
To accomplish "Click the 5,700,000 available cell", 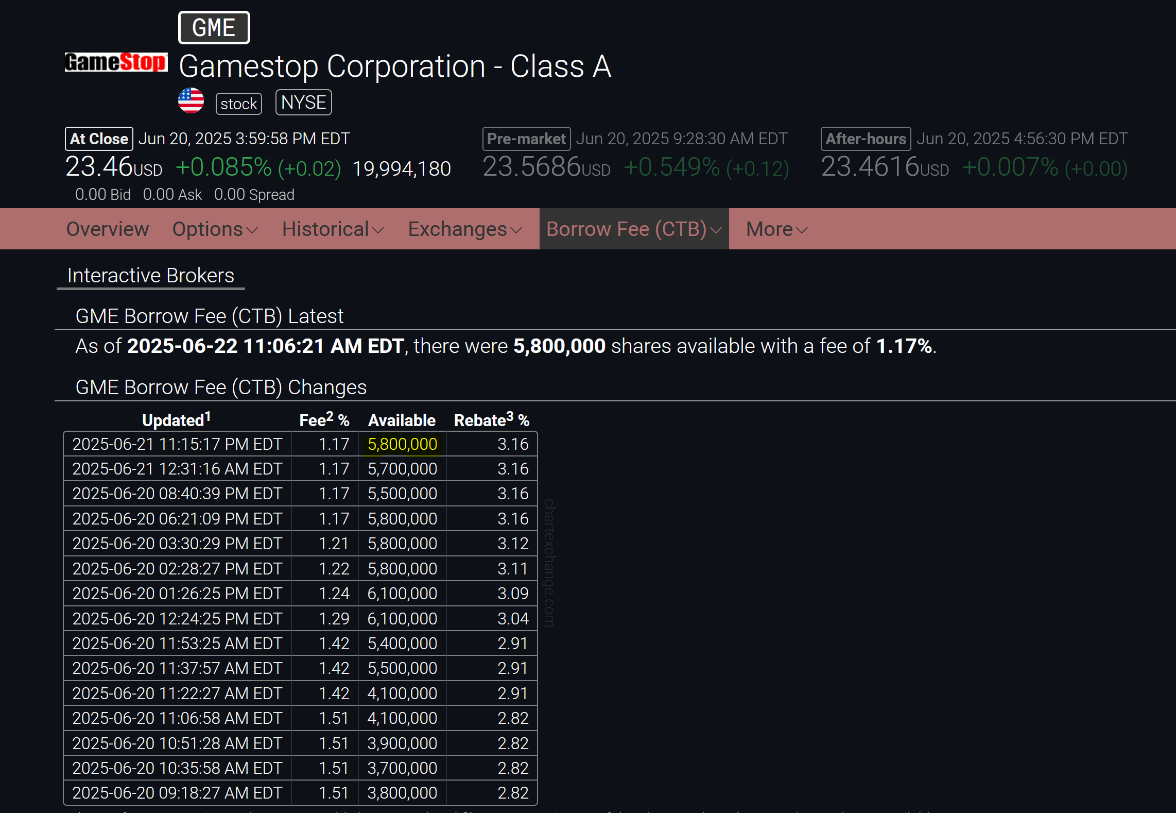I will 402,469.
